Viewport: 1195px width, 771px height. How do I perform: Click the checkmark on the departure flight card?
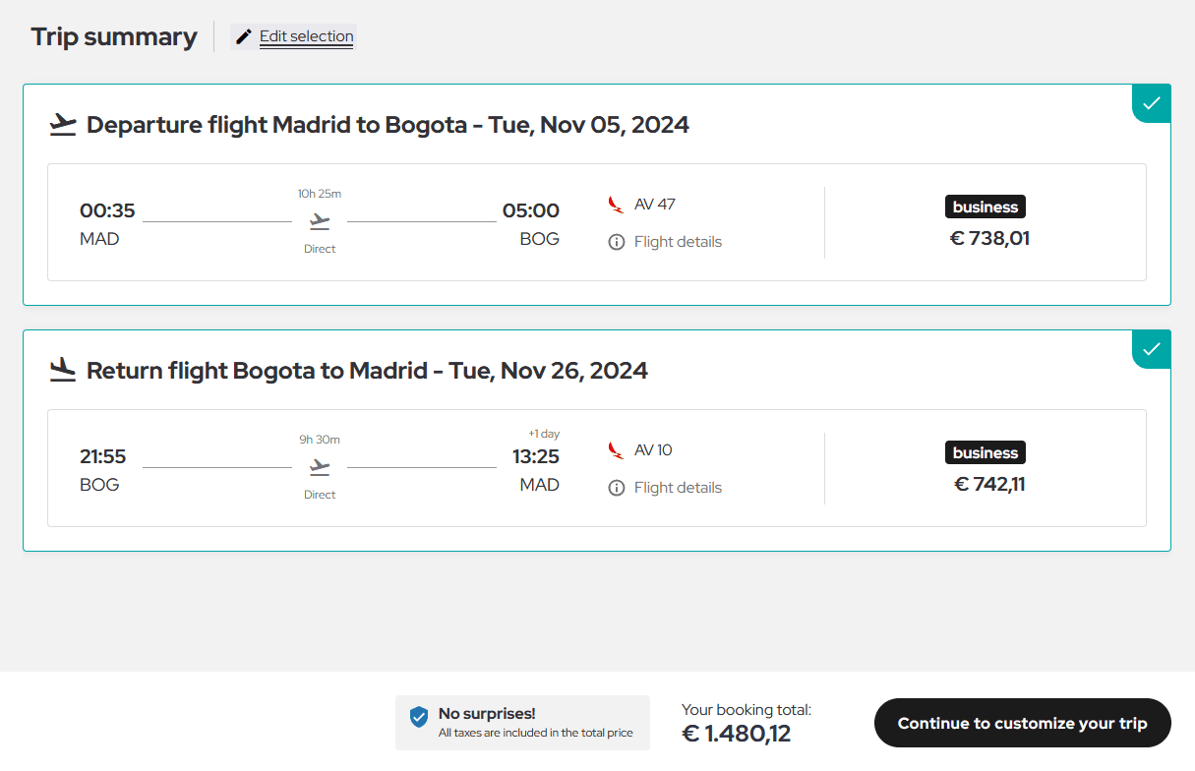pyautogui.click(x=1151, y=102)
